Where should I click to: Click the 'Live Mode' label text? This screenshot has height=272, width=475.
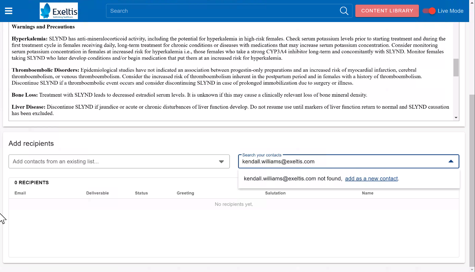coord(450,11)
